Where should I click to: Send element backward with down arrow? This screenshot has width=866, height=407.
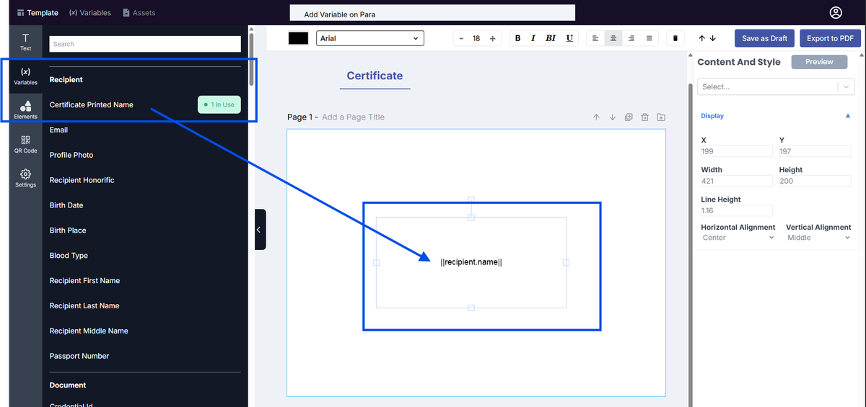click(x=713, y=38)
